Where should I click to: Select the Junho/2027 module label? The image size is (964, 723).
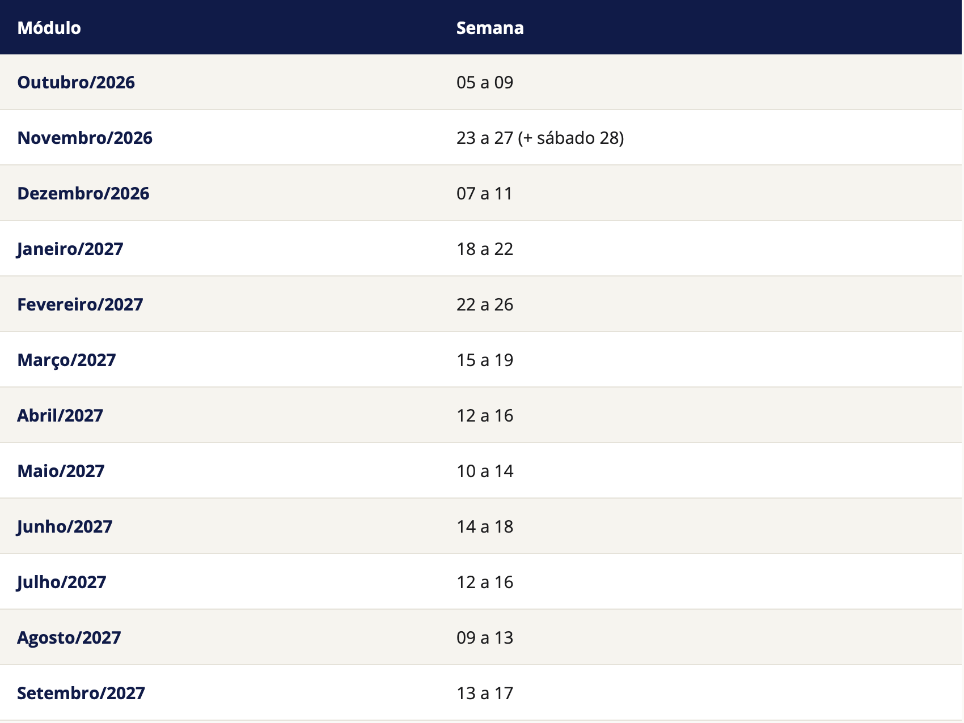click(x=65, y=526)
